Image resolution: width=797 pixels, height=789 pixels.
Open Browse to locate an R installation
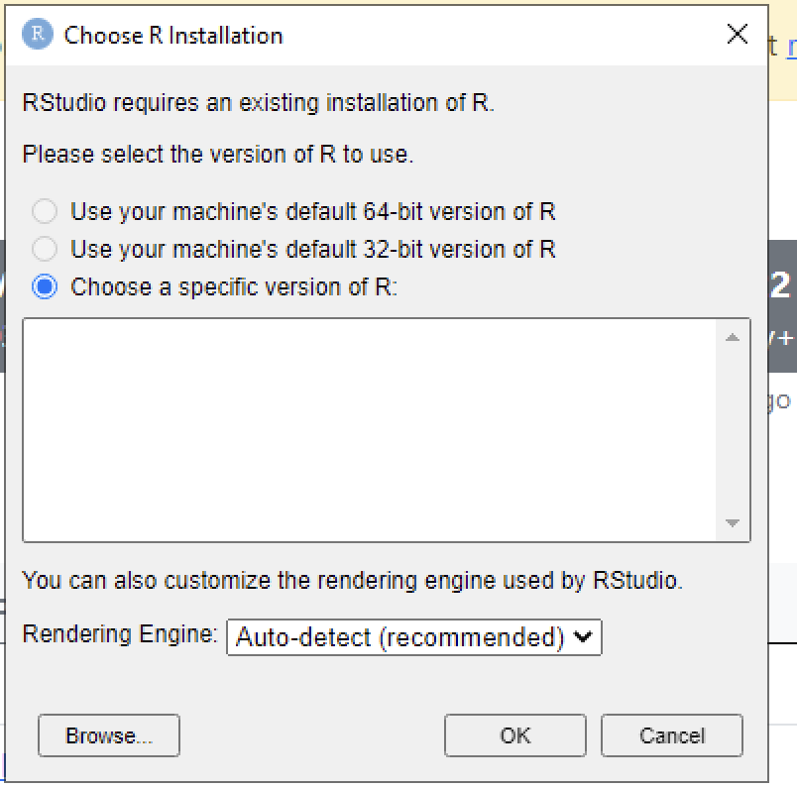(108, 735)
